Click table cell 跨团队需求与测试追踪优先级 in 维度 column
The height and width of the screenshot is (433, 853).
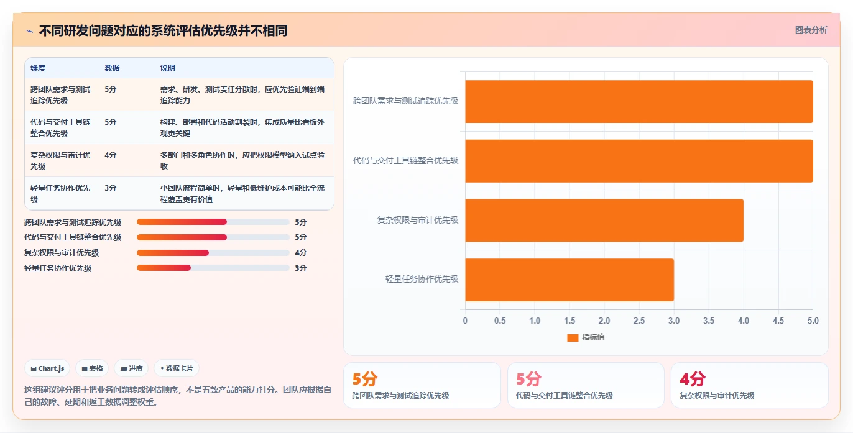pyautogui.click(x=61, y=94)
